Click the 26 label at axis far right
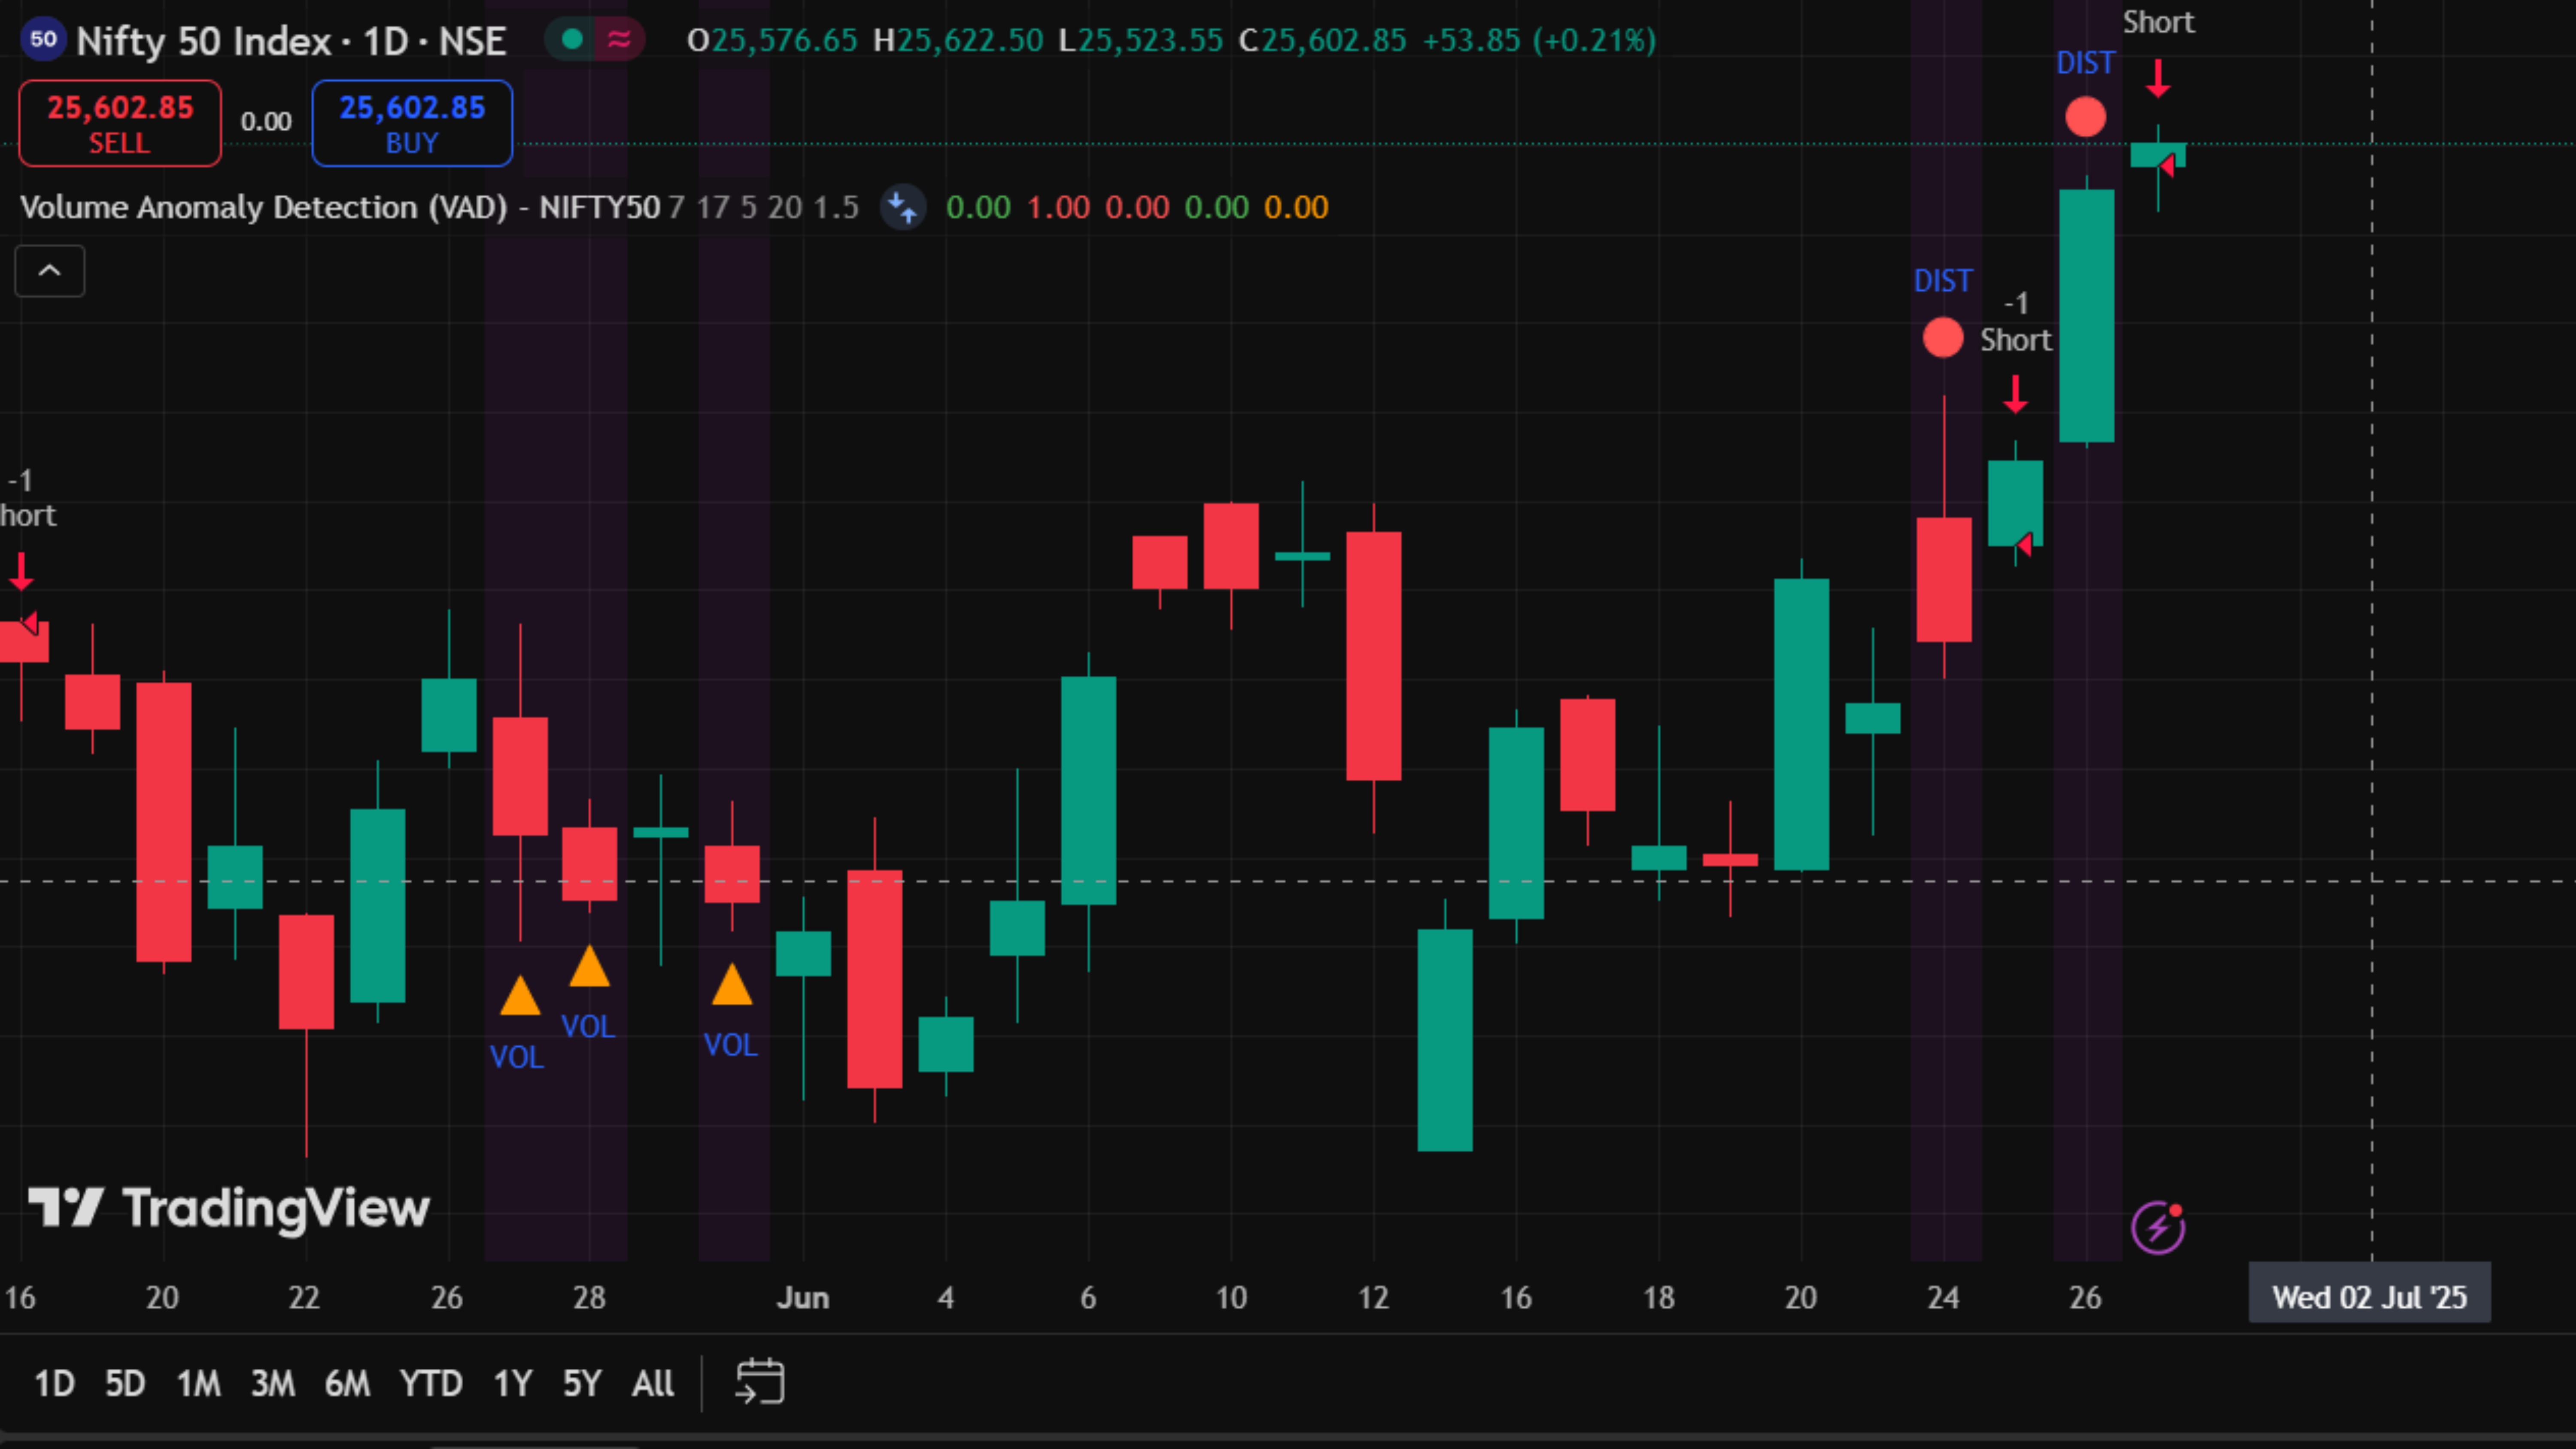 click(x=2085, y=1298)
